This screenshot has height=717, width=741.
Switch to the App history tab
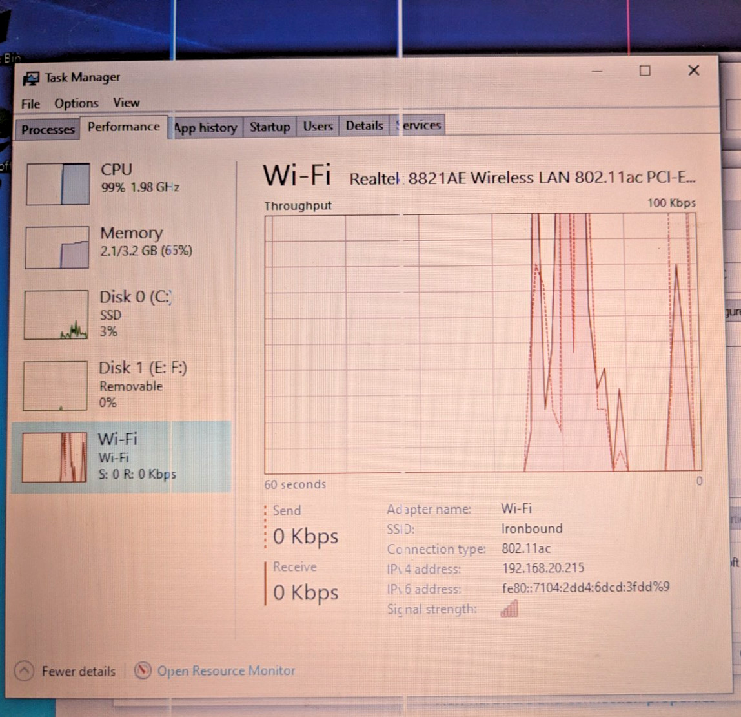[205, 127]
